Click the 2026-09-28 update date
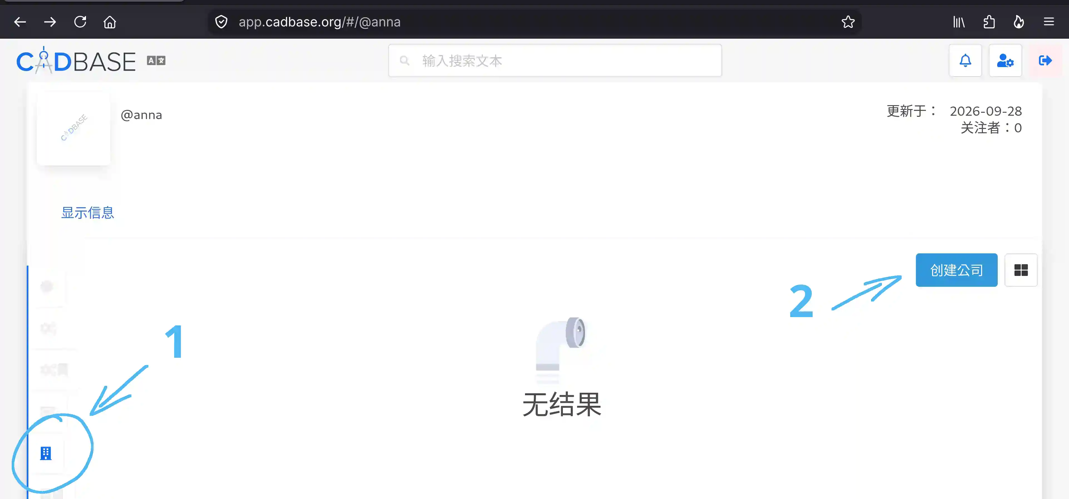This screenshot has height=499, width=1069. (x=985, y=111)
